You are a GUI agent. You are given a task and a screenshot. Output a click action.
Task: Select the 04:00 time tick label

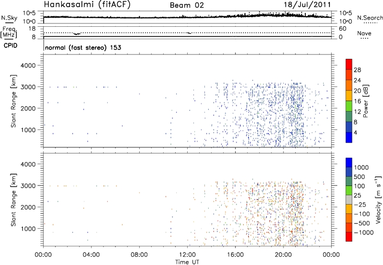[91, 255]
